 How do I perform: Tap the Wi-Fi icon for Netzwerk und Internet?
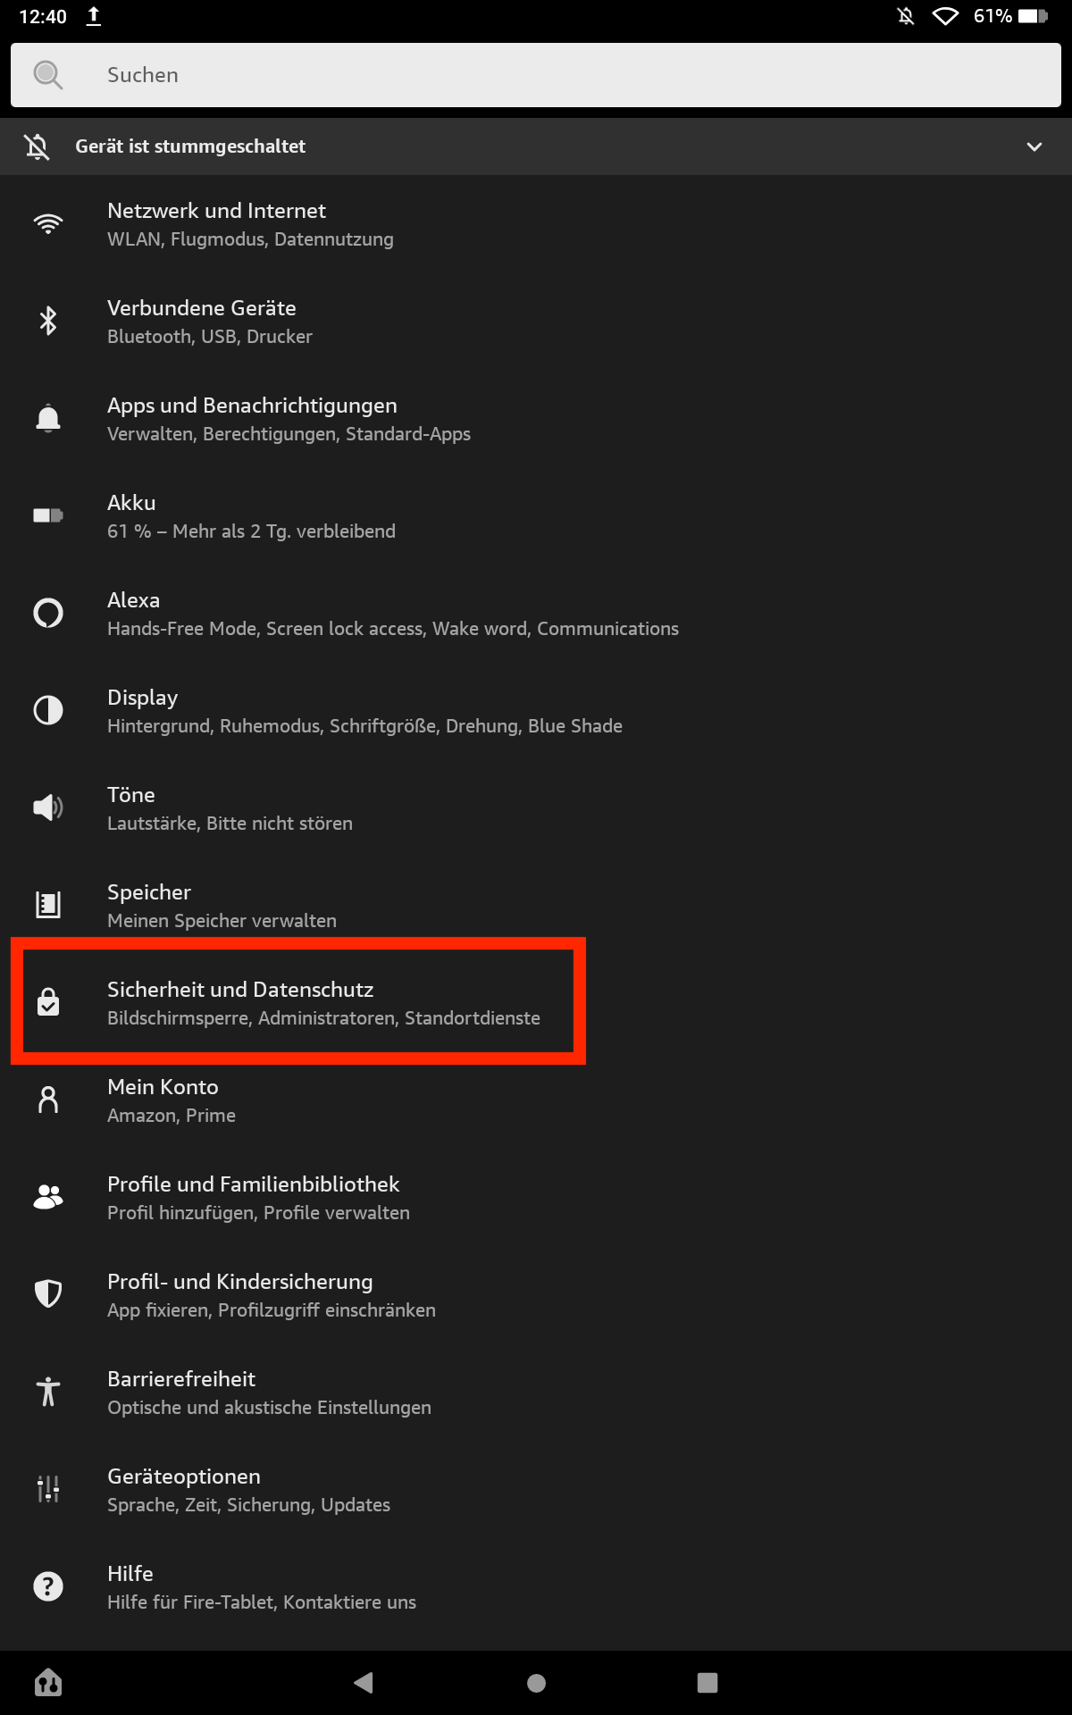[x=48, y=223]
